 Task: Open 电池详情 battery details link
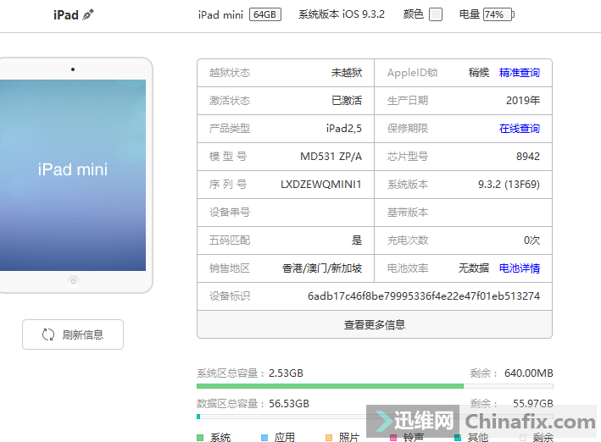click(x=519, y=268)
